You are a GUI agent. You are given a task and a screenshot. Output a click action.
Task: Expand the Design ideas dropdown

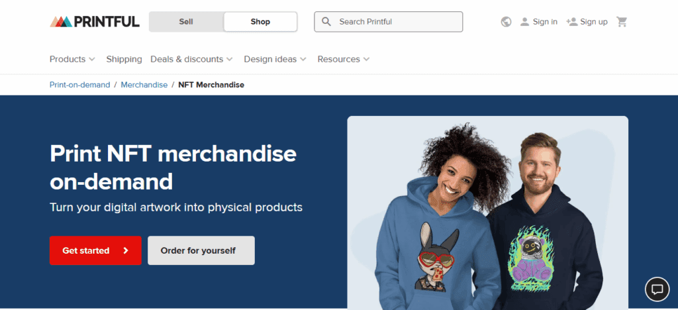[x=275, y=59]
